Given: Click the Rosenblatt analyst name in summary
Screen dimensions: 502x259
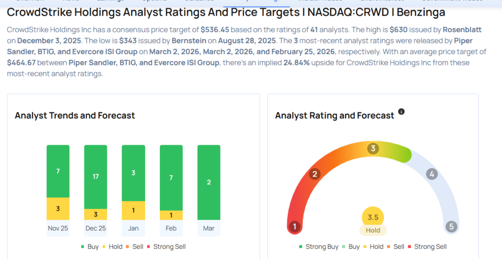Looking at the screenshot, I should click(463, 30).
